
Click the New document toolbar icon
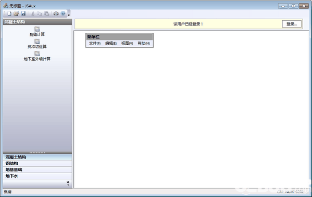9,14
